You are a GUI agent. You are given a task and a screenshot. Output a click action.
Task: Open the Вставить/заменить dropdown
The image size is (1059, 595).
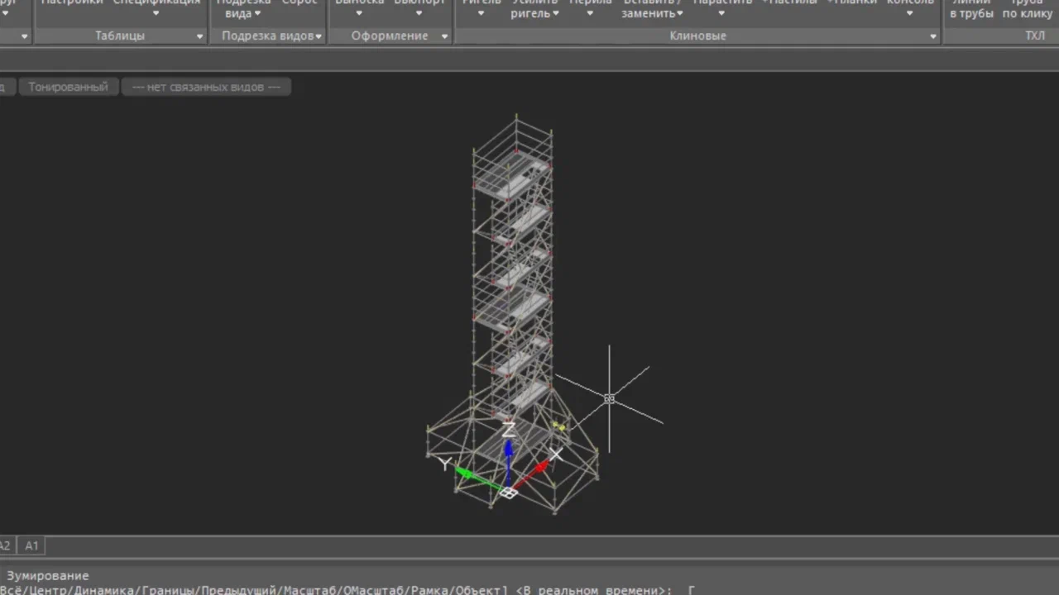click(x=653, y=8)
